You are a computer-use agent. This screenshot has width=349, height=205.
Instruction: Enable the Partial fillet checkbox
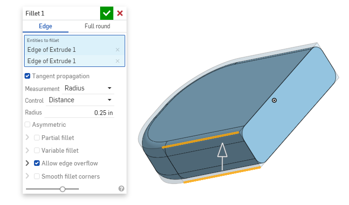37,138
